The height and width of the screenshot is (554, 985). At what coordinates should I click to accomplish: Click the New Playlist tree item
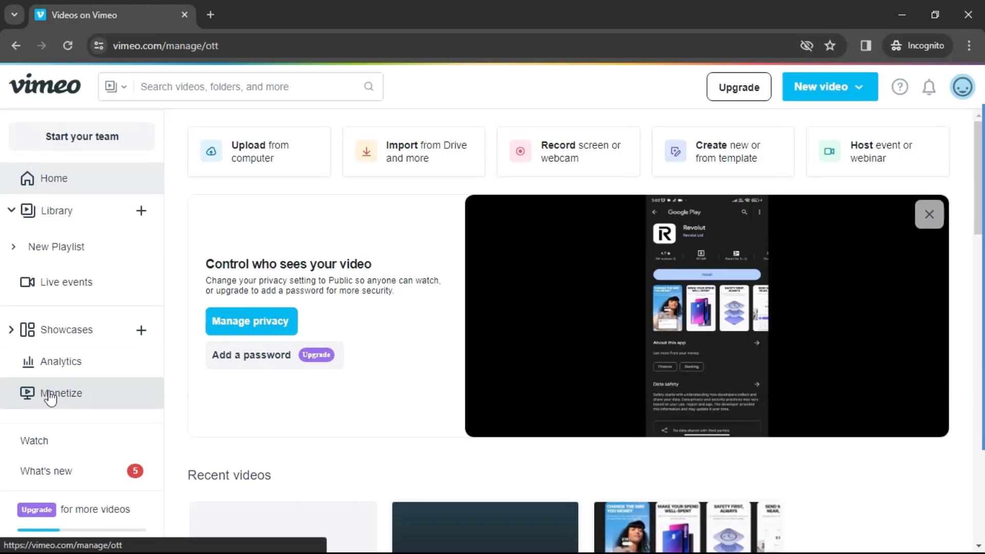tap(55, 246)
